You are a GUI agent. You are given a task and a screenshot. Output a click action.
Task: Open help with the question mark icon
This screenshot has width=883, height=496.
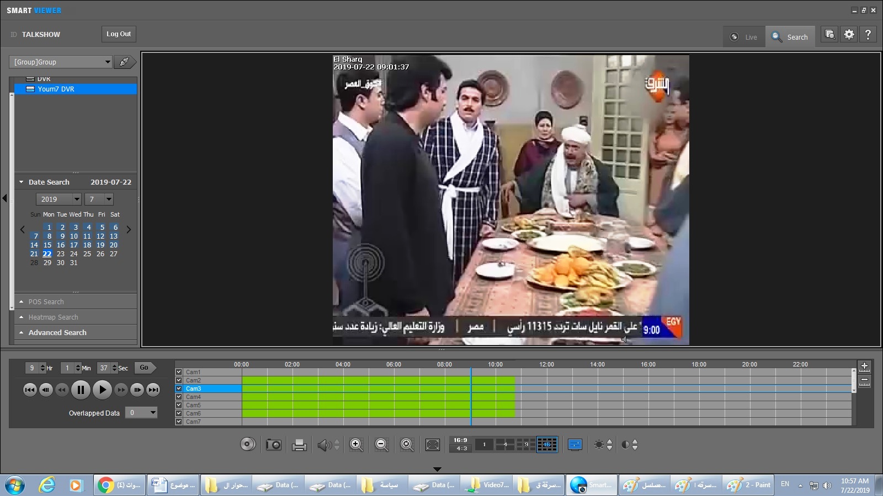[868, 34]
